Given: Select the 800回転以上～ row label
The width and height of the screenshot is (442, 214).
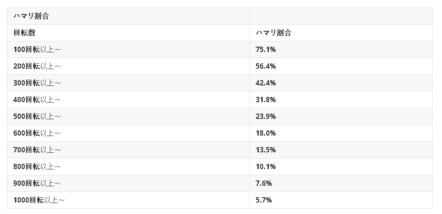Looking at the screenshot, I should point(37,167).
